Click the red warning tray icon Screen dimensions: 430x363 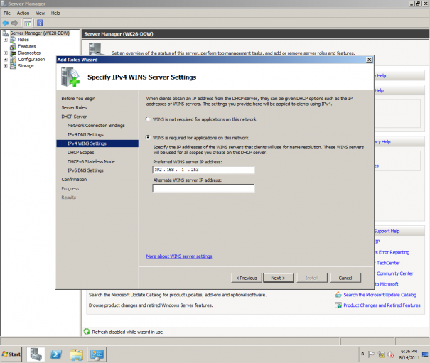pyautogui.click(x=391, y=354)
